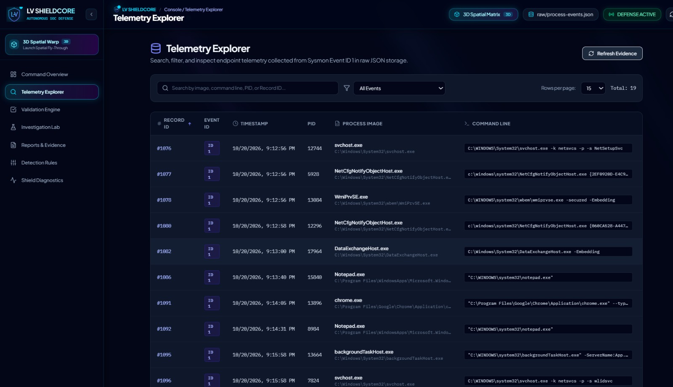The image size is (673, 387).
Task: Click the svchost.exe NetSetupSvc command line
Action: (548, 148)
